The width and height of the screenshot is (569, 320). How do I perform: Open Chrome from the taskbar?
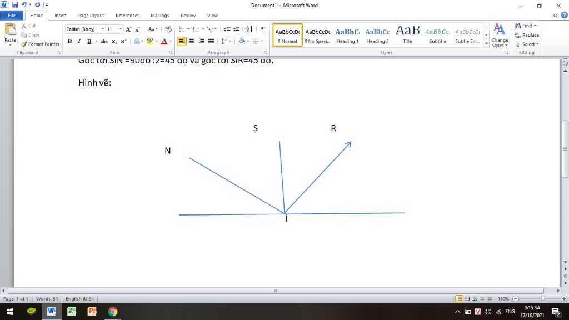point(113,312)
